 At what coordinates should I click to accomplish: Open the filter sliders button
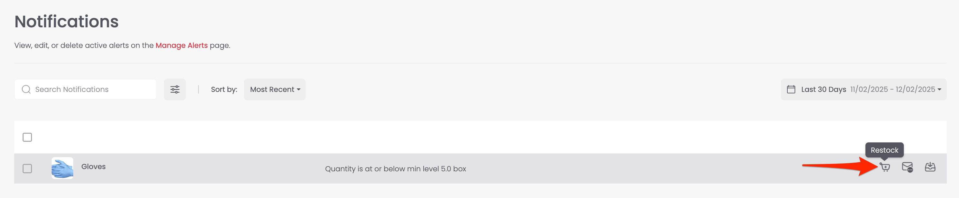click(x=175, y=89)
